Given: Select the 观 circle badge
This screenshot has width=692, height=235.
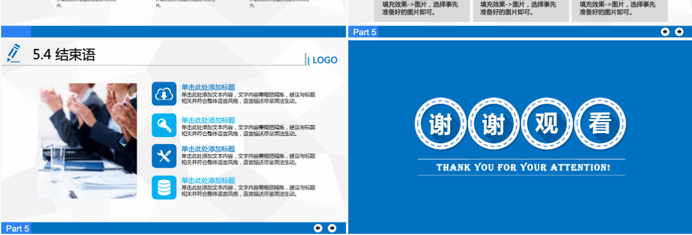Looking at the screenshot, I should (546, 125).
